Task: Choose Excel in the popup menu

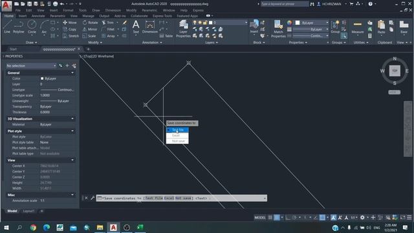Action: coord(177,135)
